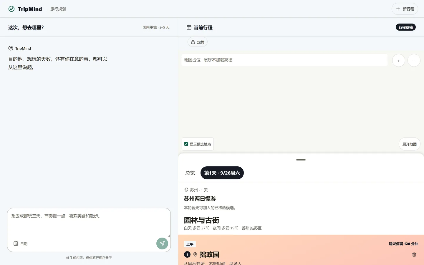Click the AI 生成内容 disclaimer text

coord(89,258)
